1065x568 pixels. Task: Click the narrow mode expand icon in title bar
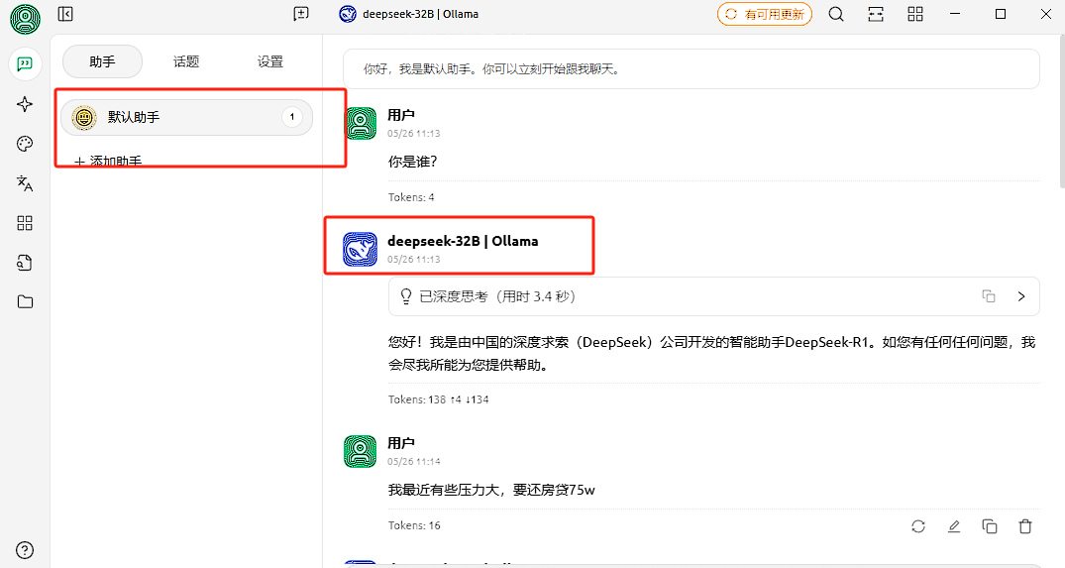(x=876, y=14)
